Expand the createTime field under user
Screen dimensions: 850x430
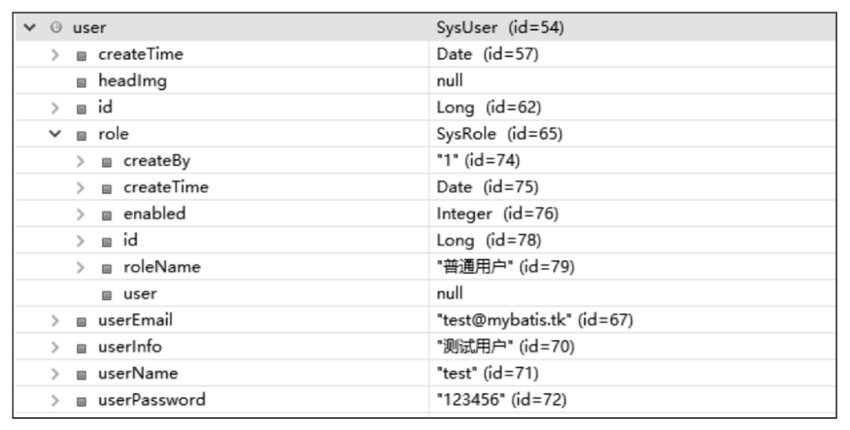tap(54, 55)
